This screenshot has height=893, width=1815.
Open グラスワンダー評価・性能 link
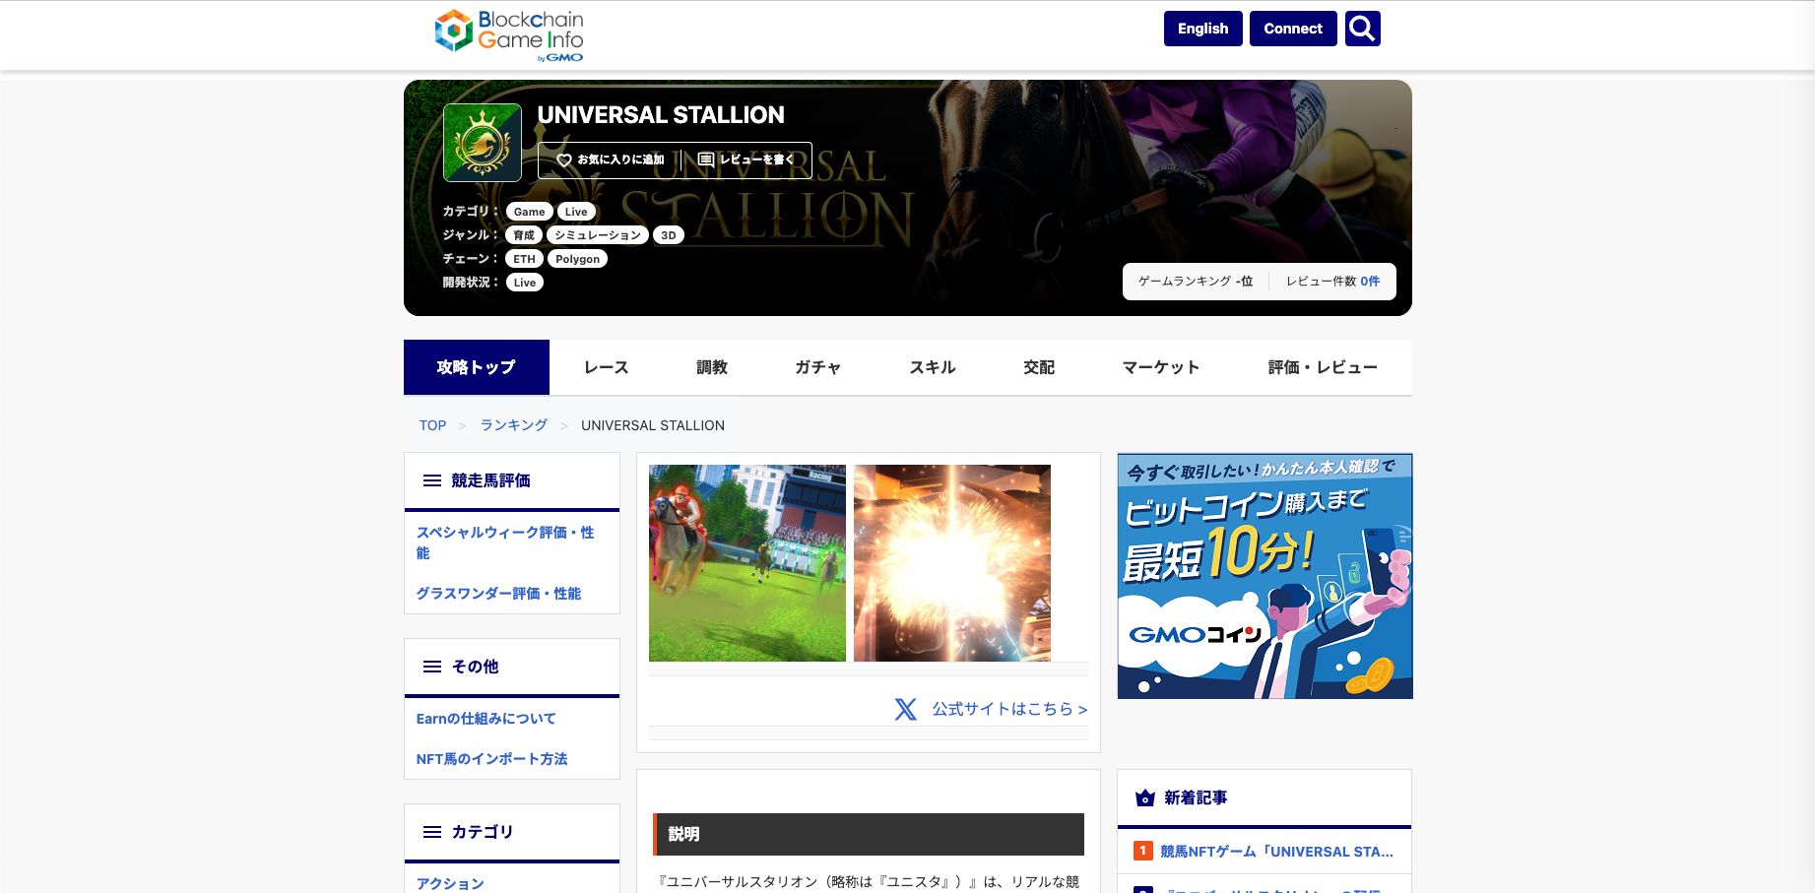click(498, 594)
